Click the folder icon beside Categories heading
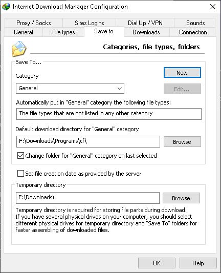 coord(19,49)
